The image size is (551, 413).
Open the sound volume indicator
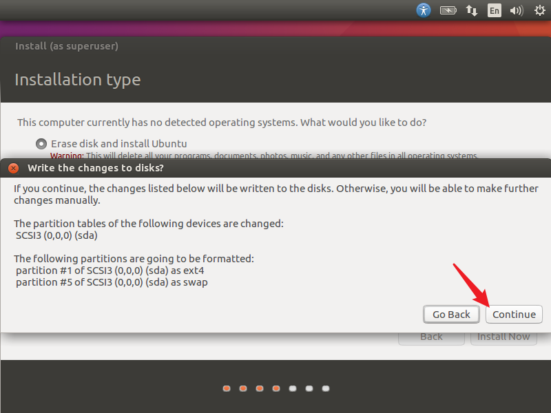pyautogui.click(x=517, y=10)
